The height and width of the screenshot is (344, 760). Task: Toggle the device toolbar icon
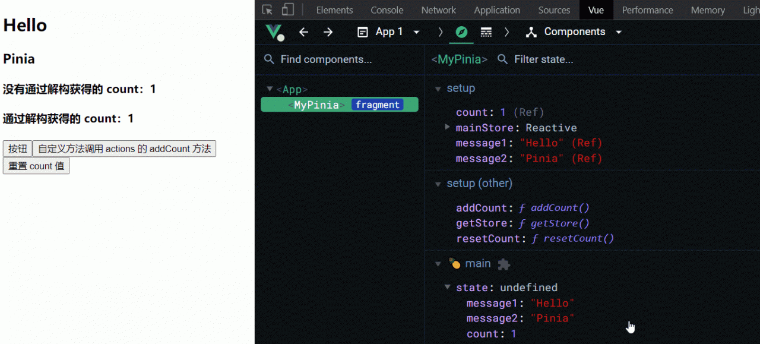click(x=287, y=10)
